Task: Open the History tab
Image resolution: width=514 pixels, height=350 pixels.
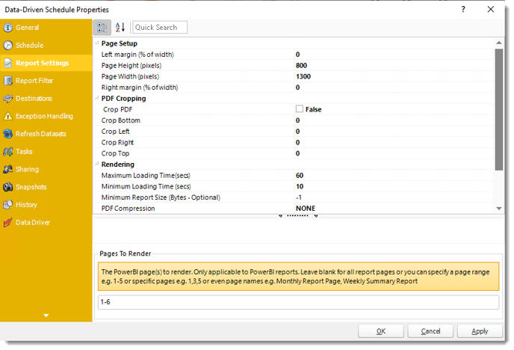Action: tap(46, 205)
